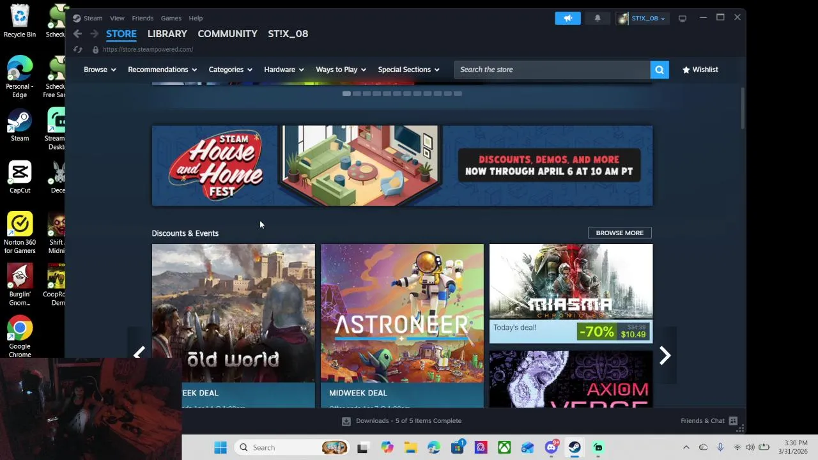Open Friends & Chat text link

(702, 421)
